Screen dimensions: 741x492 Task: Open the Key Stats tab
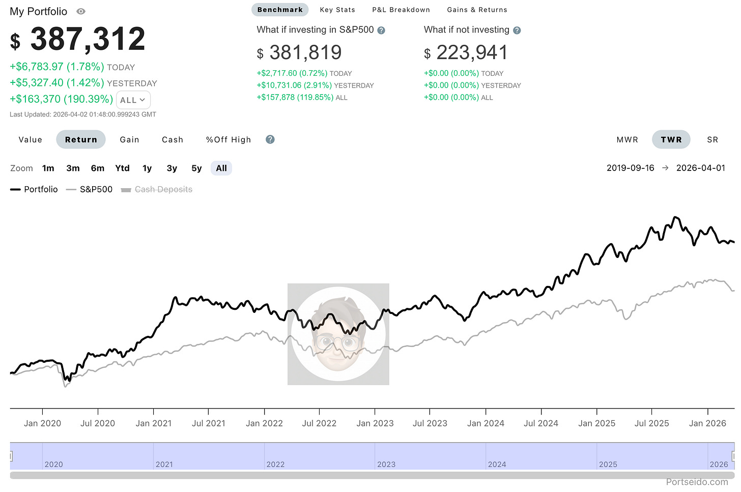click(x=337, y=10)
